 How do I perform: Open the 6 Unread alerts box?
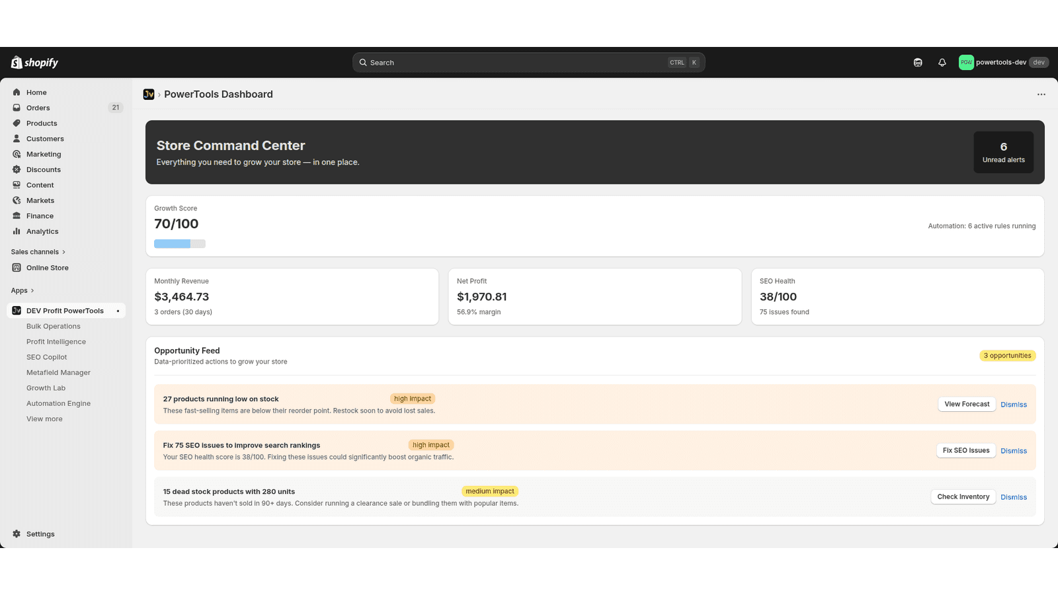pos(1003,152)
